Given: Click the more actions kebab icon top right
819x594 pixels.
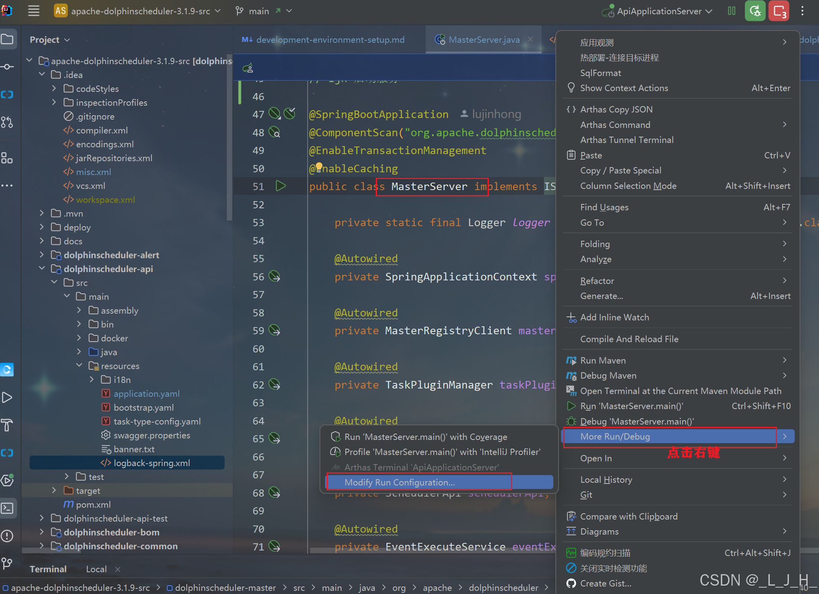Looking at the screenshot, I should 802,11.
